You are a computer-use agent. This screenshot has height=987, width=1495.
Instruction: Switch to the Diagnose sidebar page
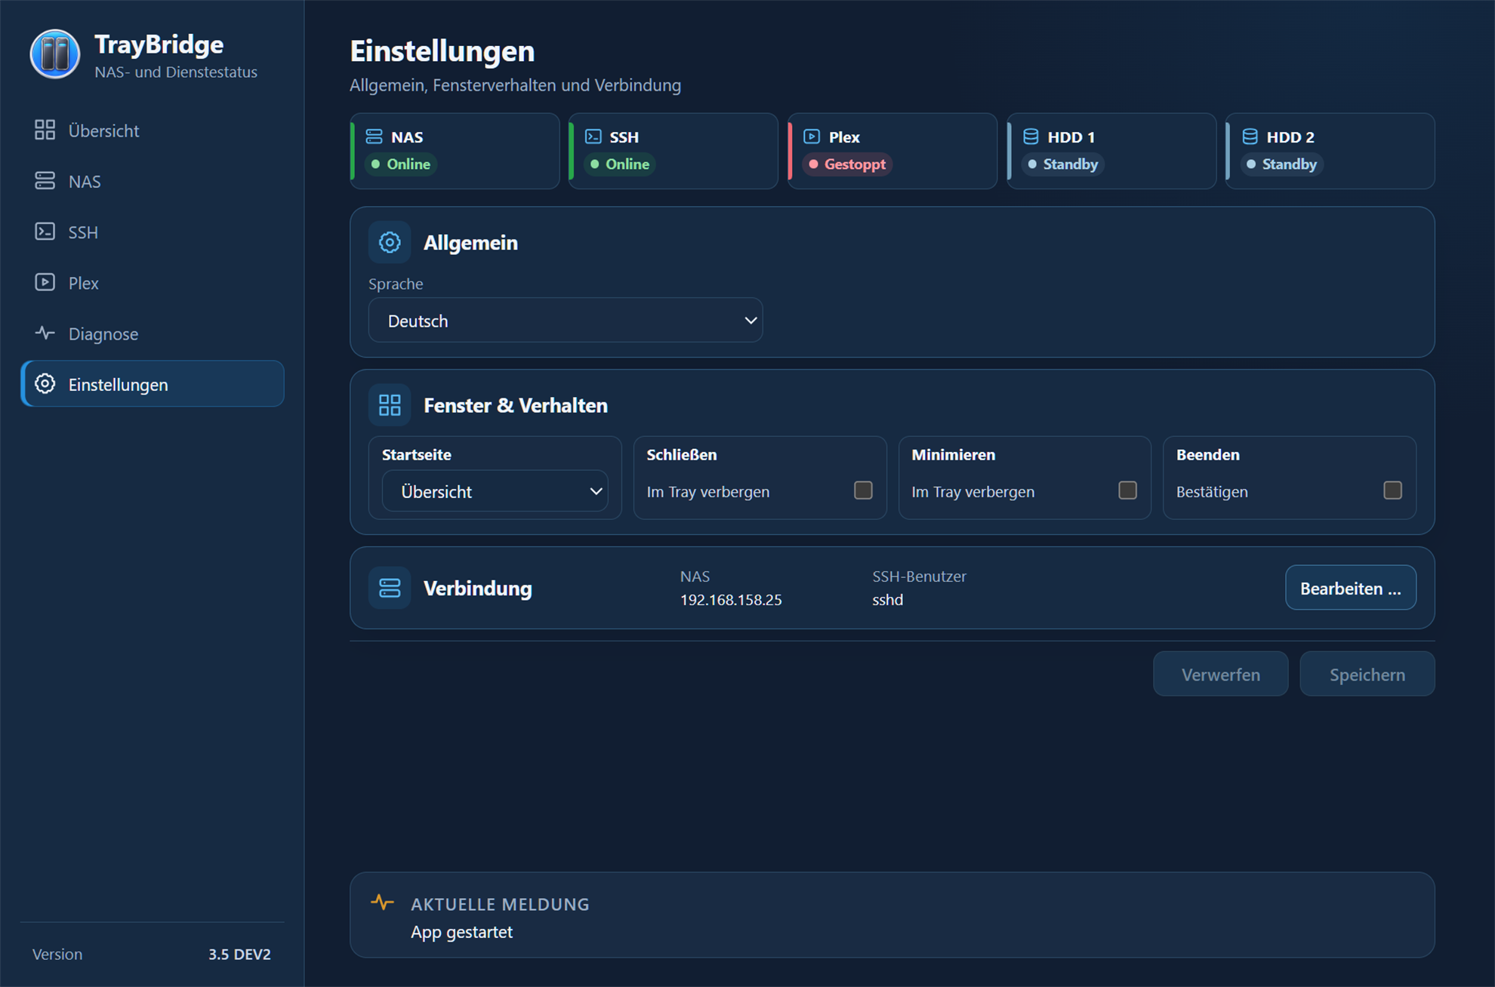(153, 334)
